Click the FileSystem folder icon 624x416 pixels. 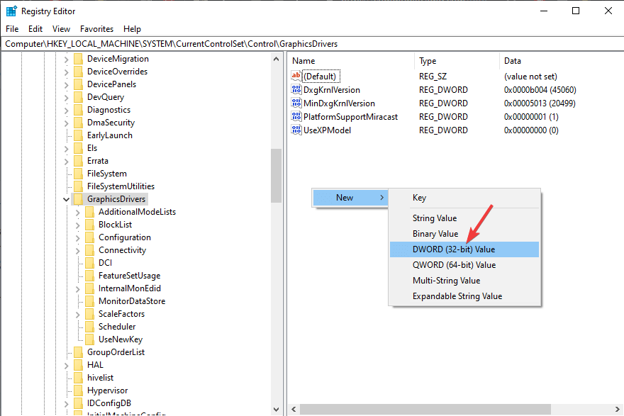click(x=79, y=174)
